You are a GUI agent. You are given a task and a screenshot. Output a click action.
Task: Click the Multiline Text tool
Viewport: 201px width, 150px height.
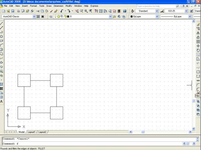pyautogui.click(x=2, y=101)
